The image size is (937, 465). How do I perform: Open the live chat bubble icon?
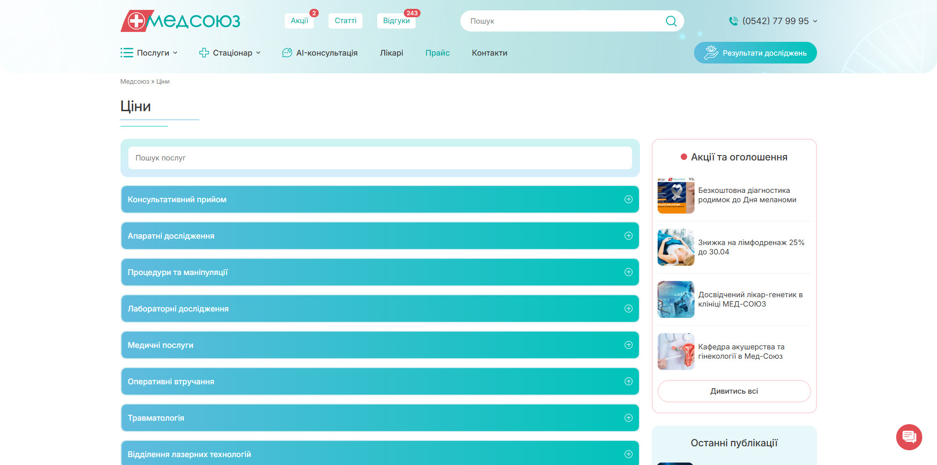click(909, 437)
